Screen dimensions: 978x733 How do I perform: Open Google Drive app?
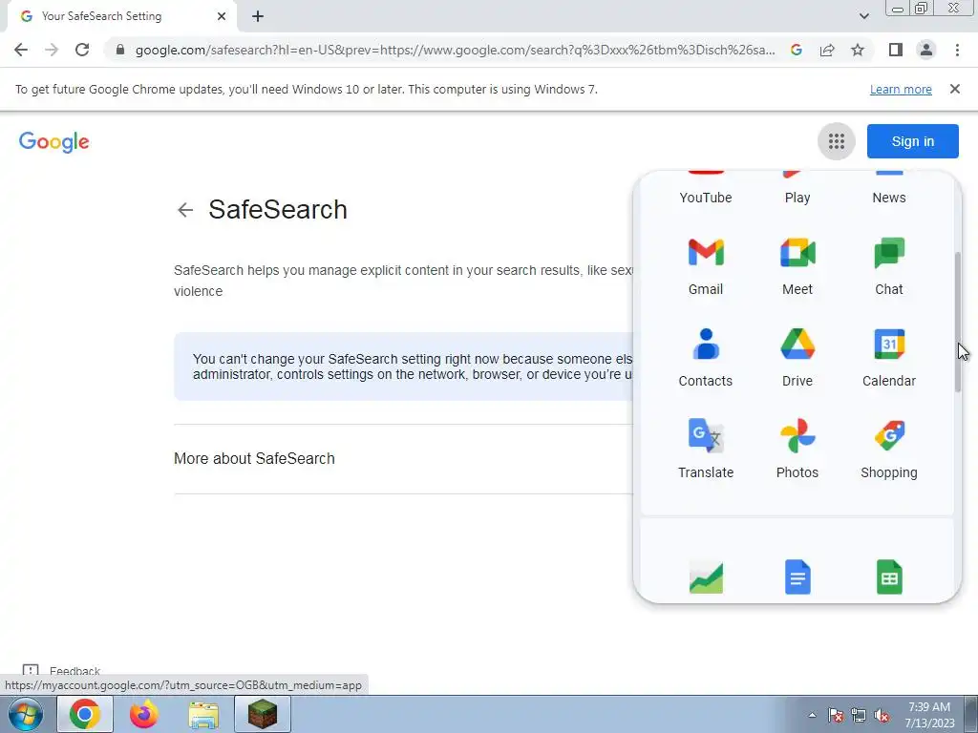pos(797,358)
